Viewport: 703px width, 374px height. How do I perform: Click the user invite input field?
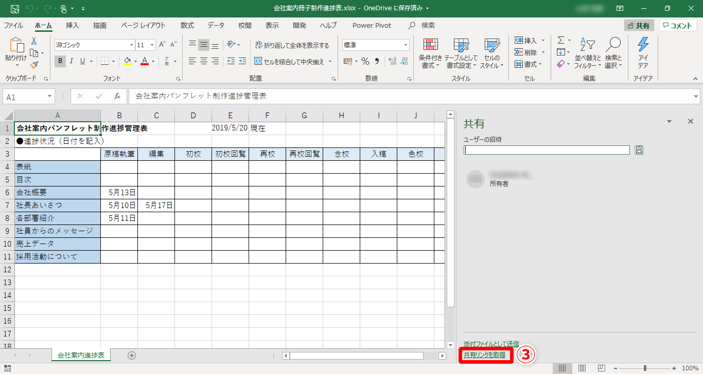[x=547, y=150]
